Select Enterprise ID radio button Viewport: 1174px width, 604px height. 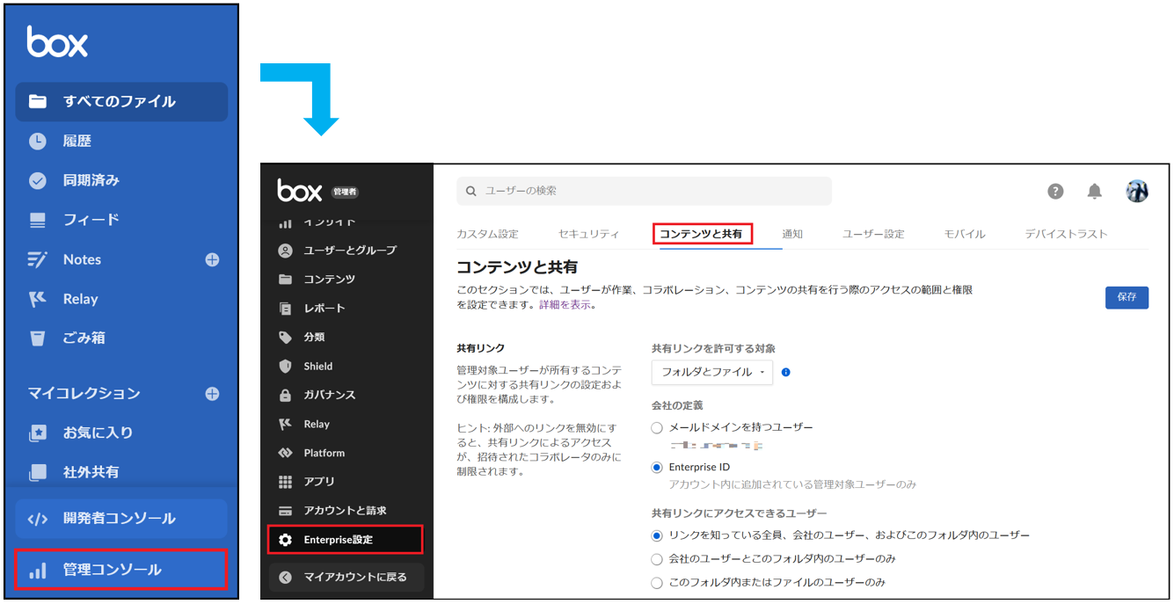(657, 468)
